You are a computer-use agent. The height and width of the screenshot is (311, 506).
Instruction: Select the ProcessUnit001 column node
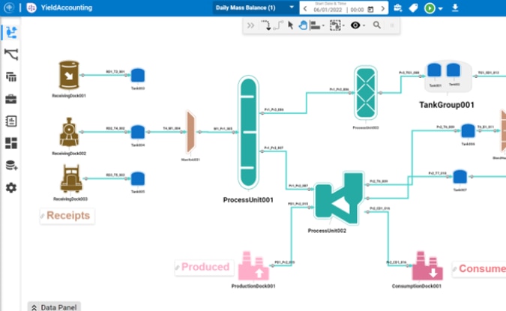(x=248, y=133)
